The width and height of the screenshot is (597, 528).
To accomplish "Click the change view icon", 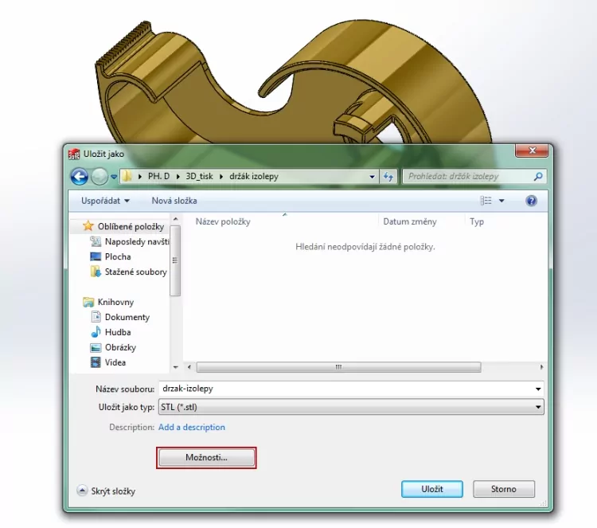I will [486, 201].
